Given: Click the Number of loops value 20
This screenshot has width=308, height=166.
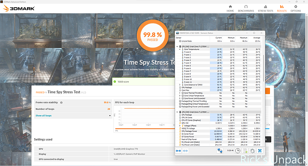Looking at the screenshot, I should click(109, 109).
